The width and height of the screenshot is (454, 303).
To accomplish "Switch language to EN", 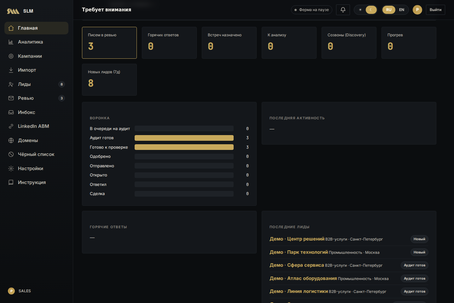I will (402, 10).
